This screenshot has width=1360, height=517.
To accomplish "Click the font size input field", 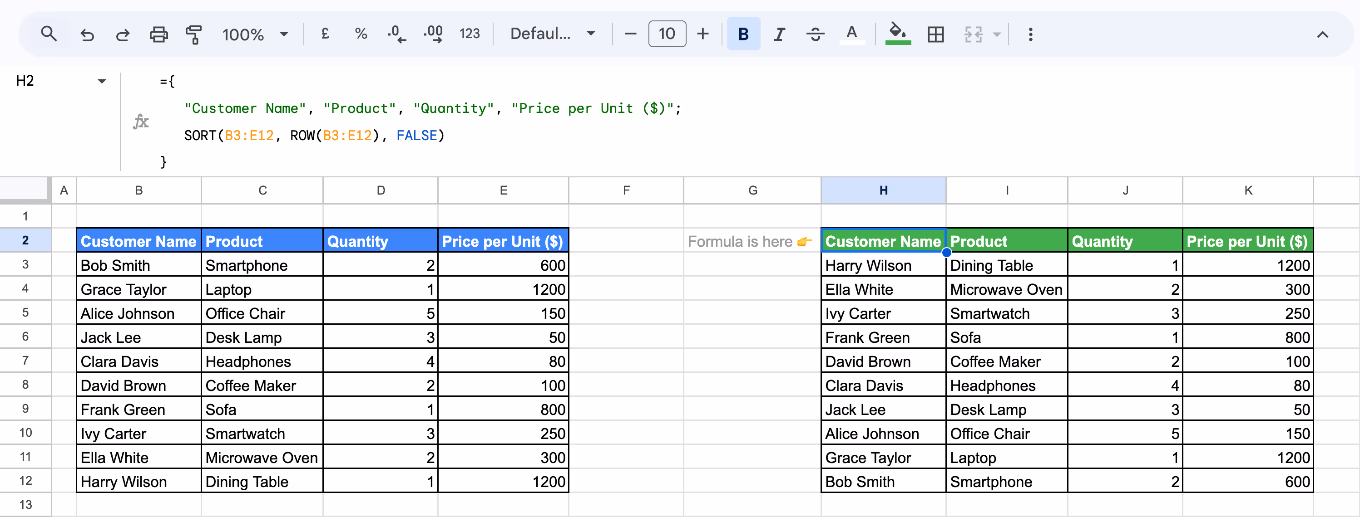I will pyautogui.click(x=667, y=34).
